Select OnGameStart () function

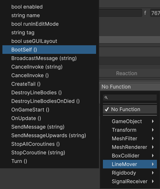[49, 110]
